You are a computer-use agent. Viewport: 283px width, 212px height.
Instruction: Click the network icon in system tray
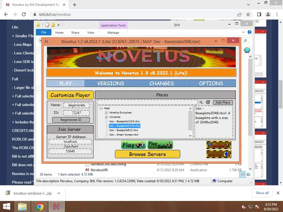pos(250,207)
